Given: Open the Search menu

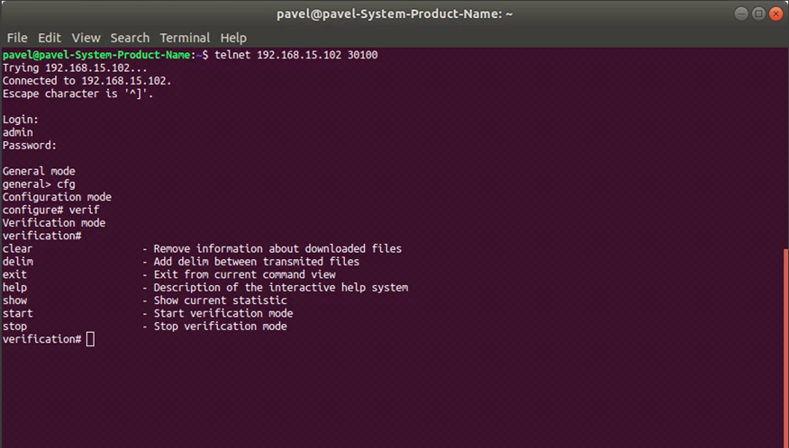Looking at the screenshot, I should tap(130, 38).
